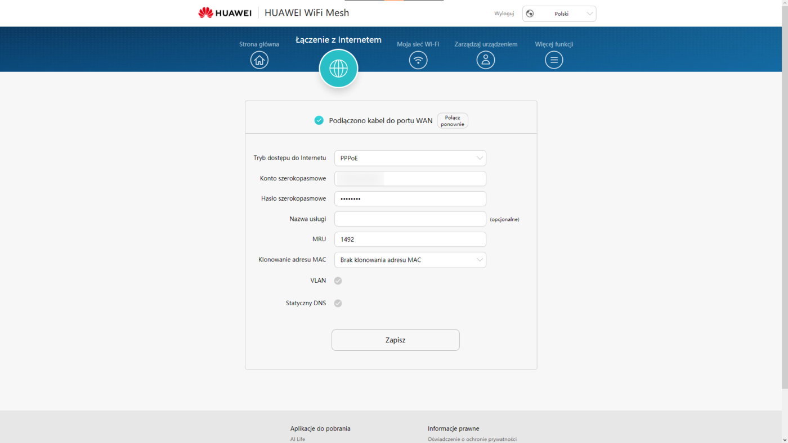Expand the Polski language dropdown

(559, 13)
